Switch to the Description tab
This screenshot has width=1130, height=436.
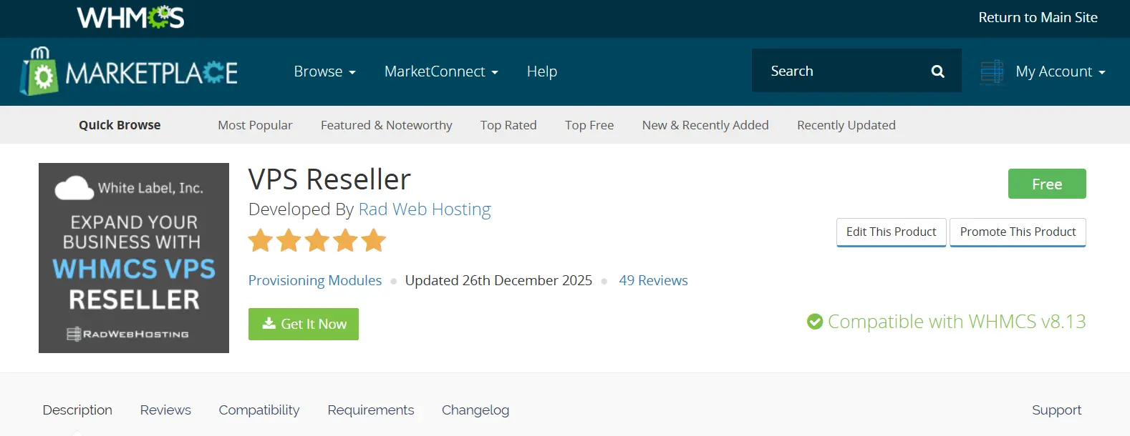77,410
